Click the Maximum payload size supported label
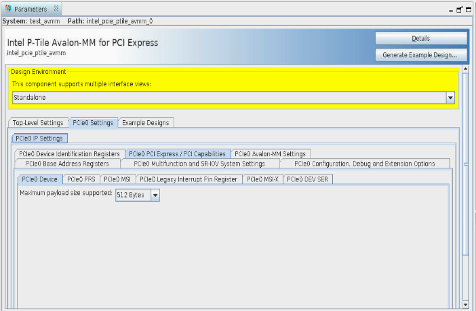The image size is (476, 311). click(66, 193)
